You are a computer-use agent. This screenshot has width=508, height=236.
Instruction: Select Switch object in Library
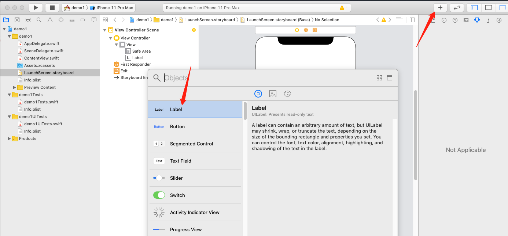click(x=195, y=195)
